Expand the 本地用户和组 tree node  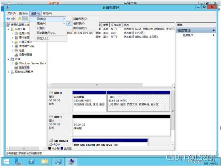(12, 46)
